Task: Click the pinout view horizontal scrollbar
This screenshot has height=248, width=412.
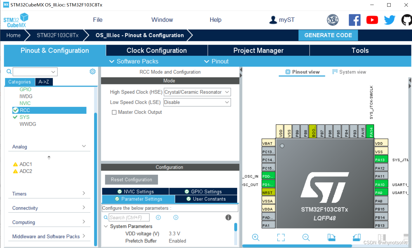Action: [297, 246]
